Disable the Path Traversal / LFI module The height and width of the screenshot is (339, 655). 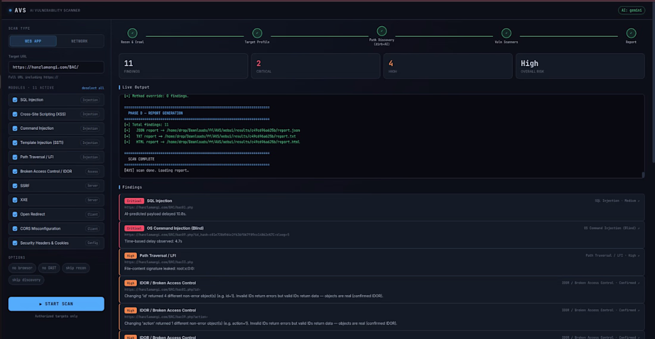(15, 157)
